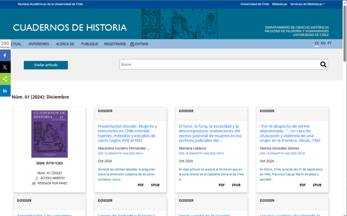This screenshot has height=216, width=347.
Task: Click the magnifying glass search icon
Action: click(x=323, y=64)
